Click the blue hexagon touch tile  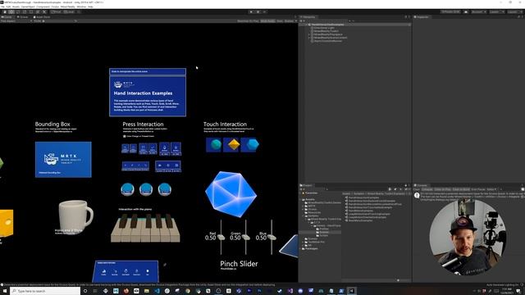(249, 145)
